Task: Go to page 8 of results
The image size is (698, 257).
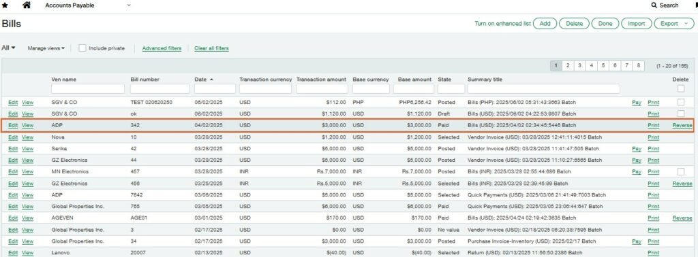Action: point(638,66)
